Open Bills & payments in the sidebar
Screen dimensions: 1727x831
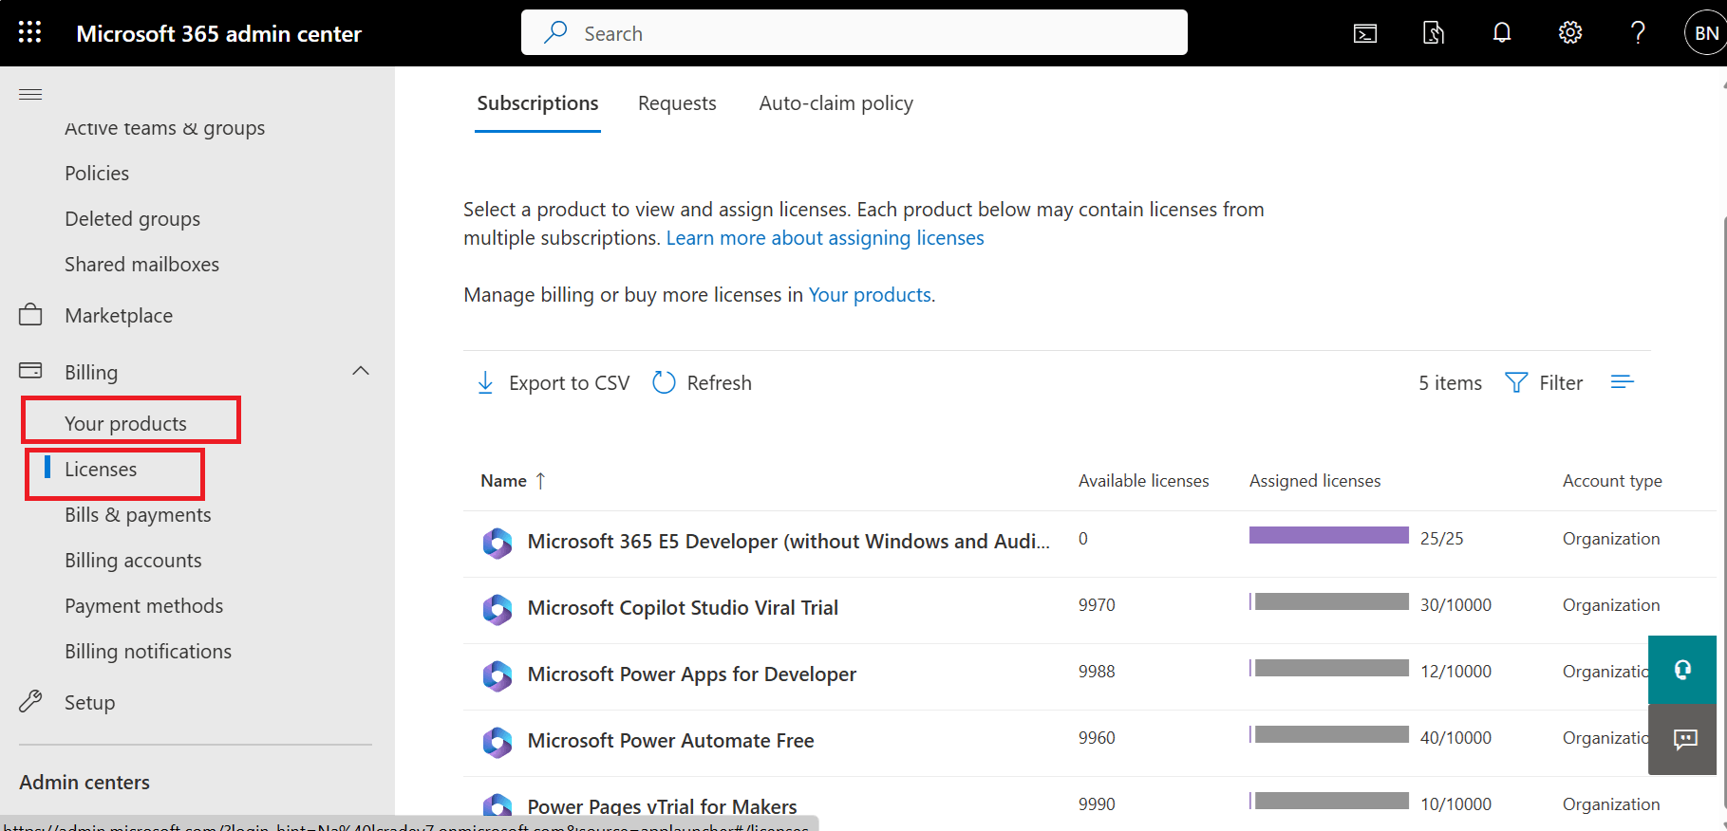[138, 515]
